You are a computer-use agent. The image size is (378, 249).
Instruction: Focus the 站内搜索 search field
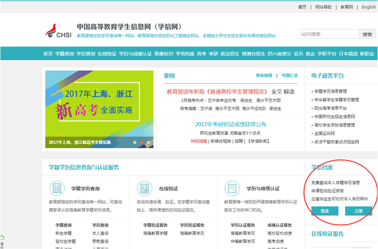(x=330, y=34)
